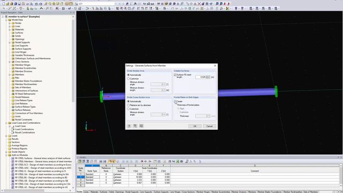Expand the Materials tree folder
Screen dimensions: 343x193
(x=10, y=29)
